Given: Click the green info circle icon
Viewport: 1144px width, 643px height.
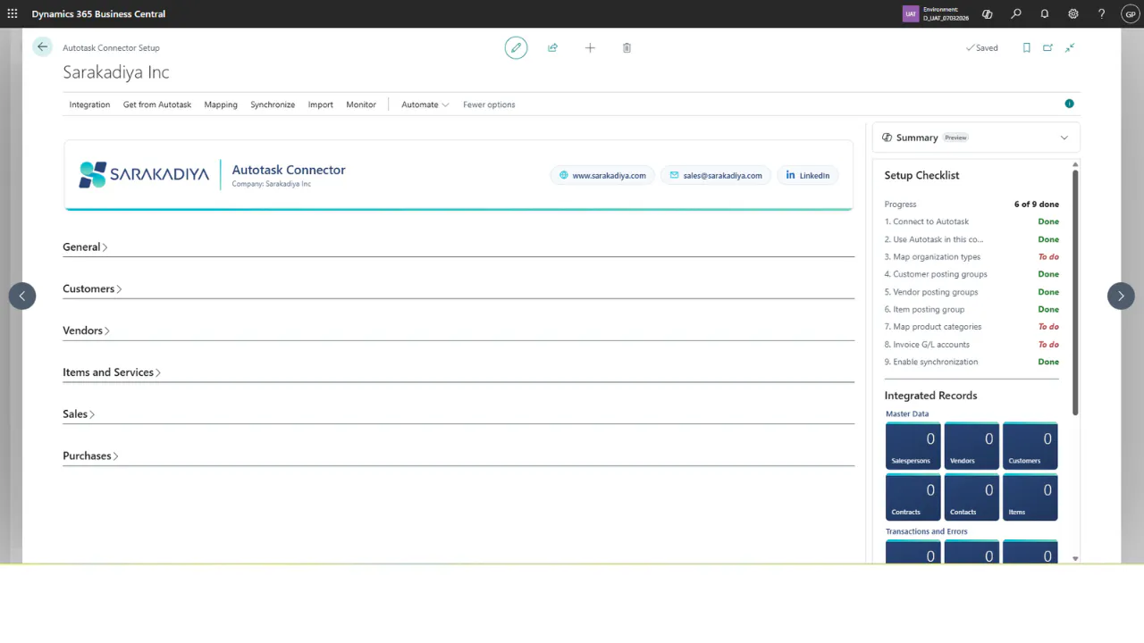Looking at the screenshot, I should [1069, 104].
